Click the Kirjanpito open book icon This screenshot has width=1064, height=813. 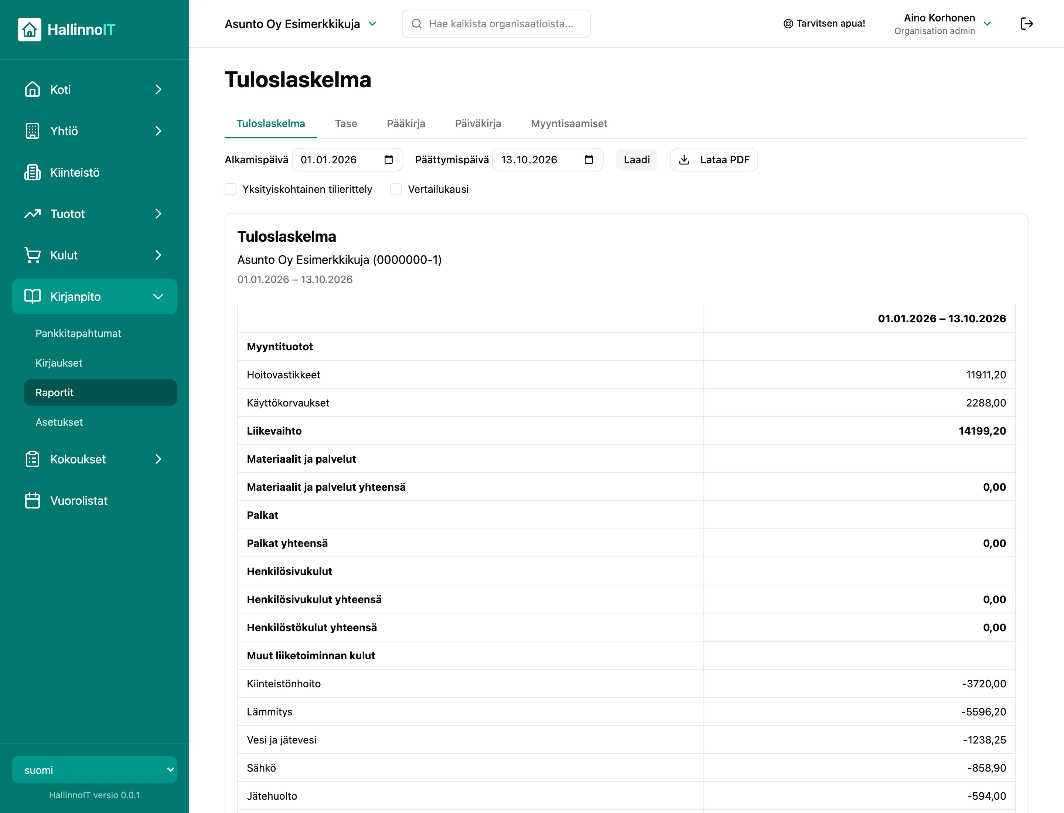33,297
